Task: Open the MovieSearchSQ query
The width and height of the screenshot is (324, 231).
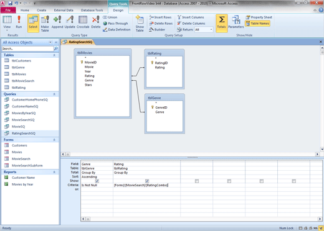Action: [23, 120]
